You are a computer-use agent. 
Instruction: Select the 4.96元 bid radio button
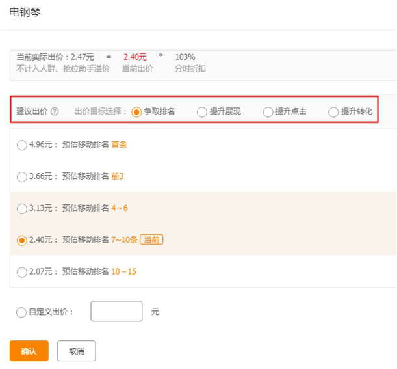pos(22,145)
